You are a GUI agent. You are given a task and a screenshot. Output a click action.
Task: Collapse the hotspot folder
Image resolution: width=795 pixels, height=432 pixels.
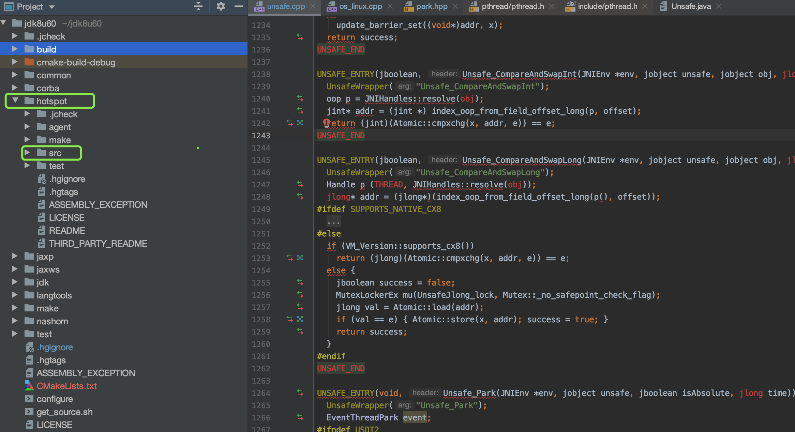[15, 101]
